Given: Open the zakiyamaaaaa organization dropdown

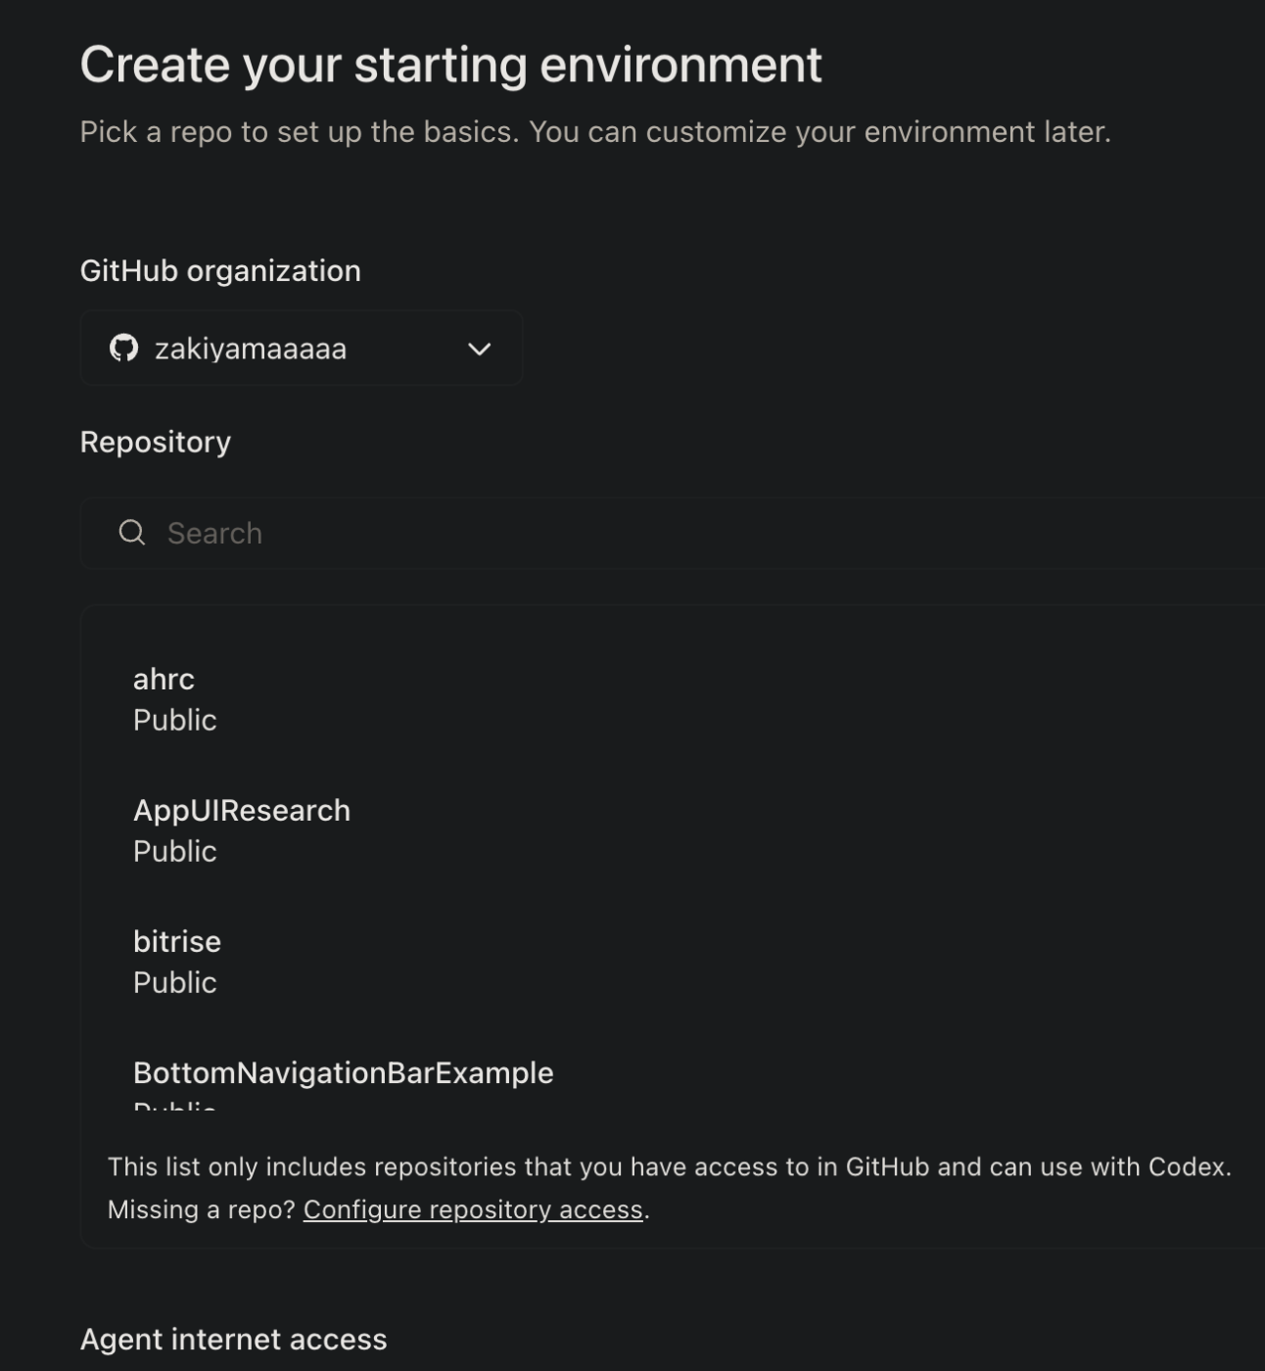Looking at the screenshot, I should (x=301, y=348).
